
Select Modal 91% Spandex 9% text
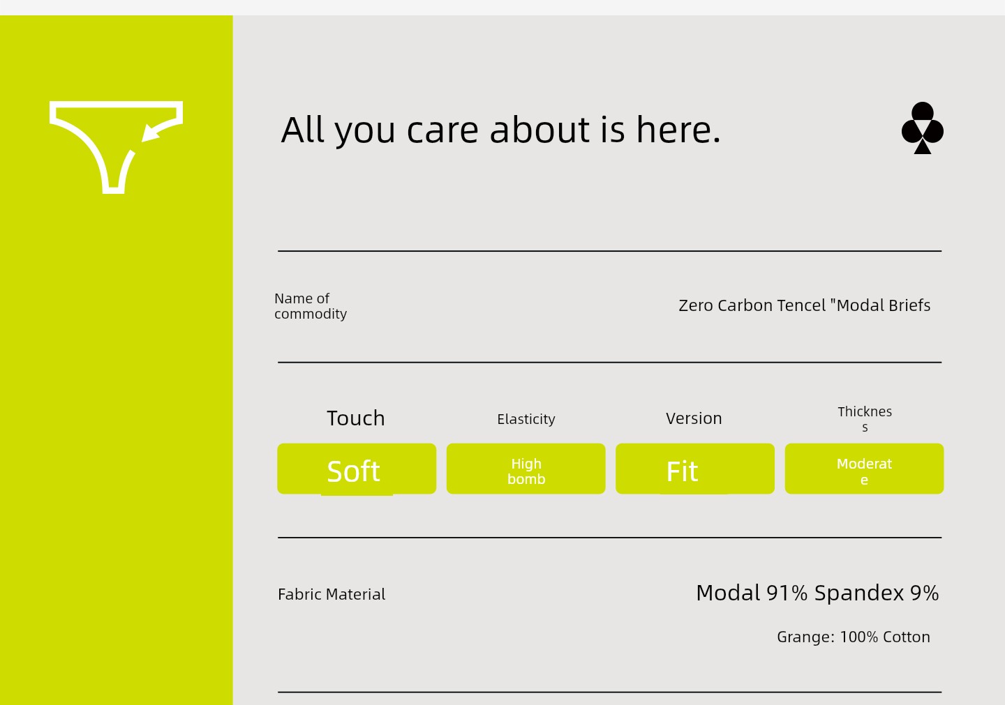[x=817, y=593]
